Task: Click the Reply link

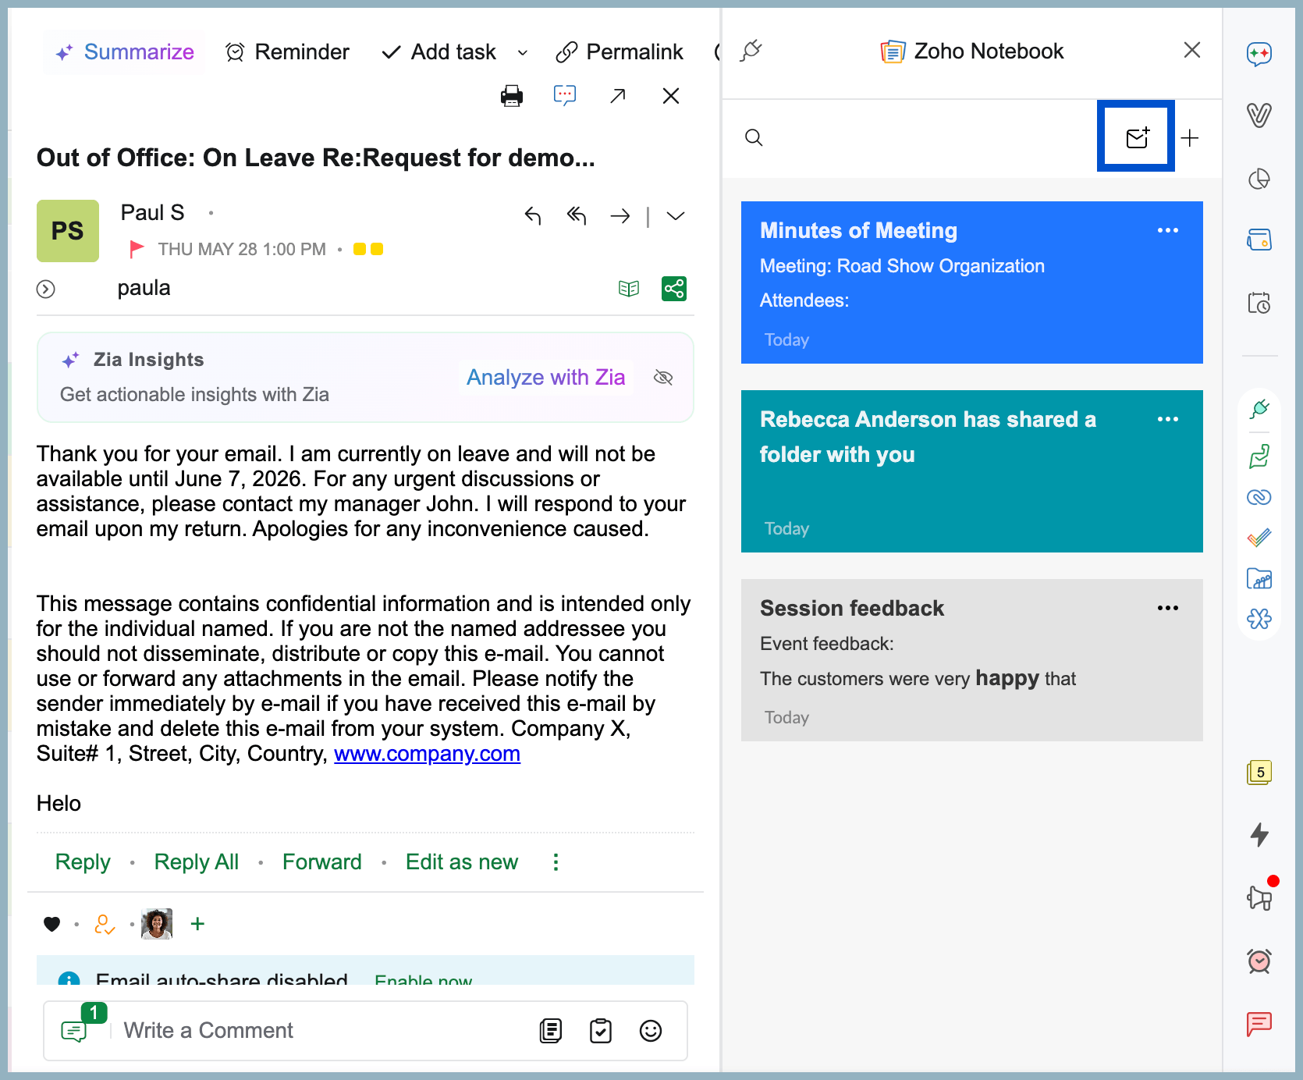Action: (83, 862)
